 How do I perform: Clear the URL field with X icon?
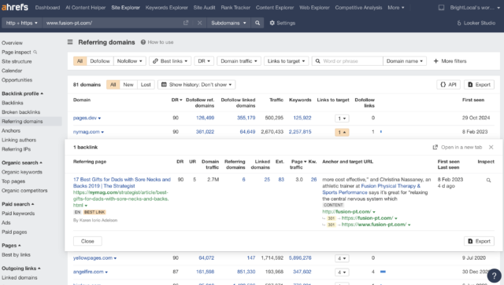click(199, 23)
